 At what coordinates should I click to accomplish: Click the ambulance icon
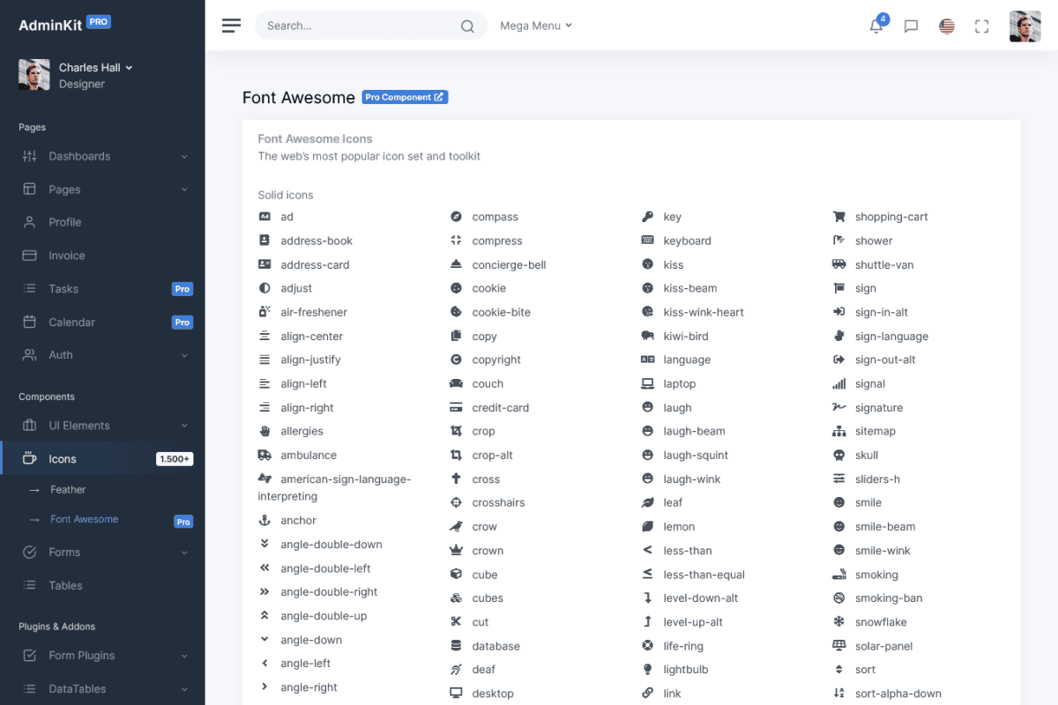coord(264,456)
